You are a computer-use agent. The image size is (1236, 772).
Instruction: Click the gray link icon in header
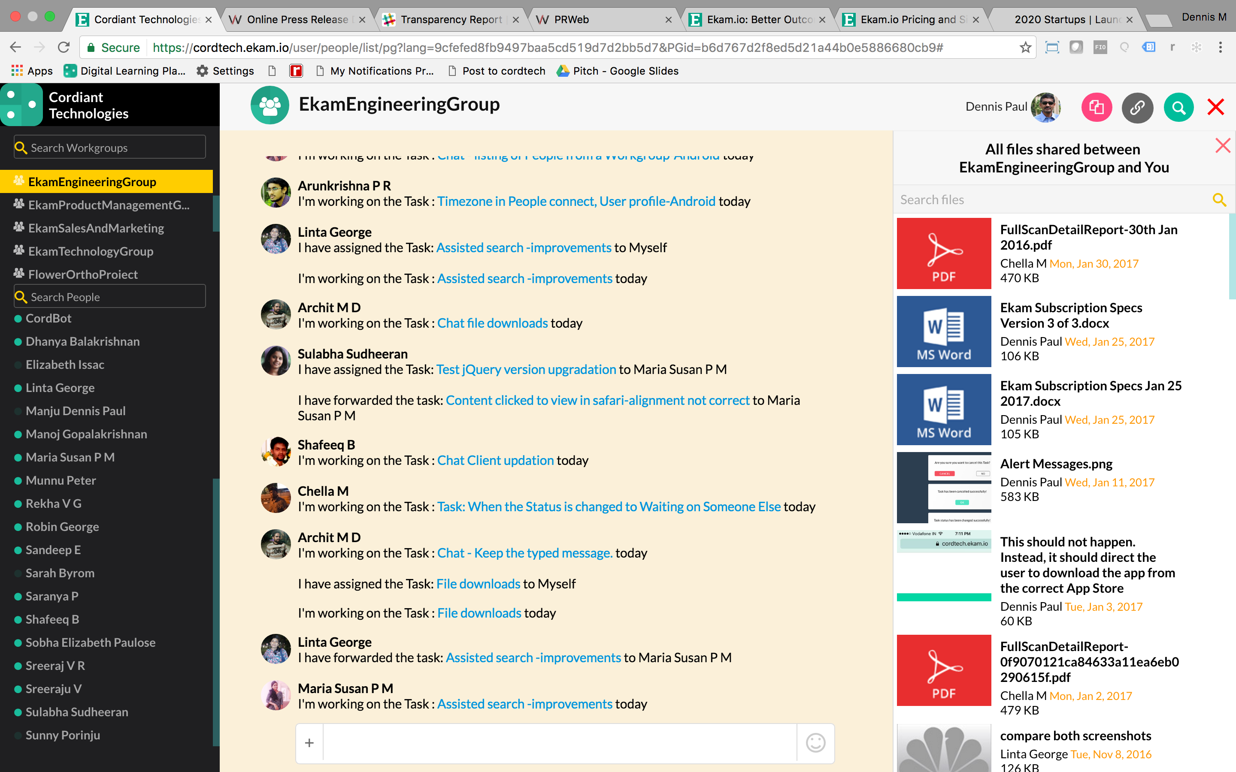(1137, 107)
